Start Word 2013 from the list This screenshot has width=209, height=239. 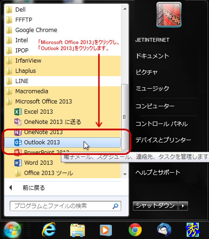63,163
